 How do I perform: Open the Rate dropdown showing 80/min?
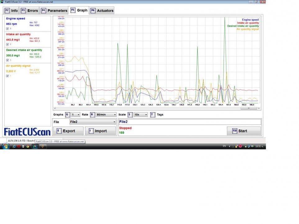point(106,115)
